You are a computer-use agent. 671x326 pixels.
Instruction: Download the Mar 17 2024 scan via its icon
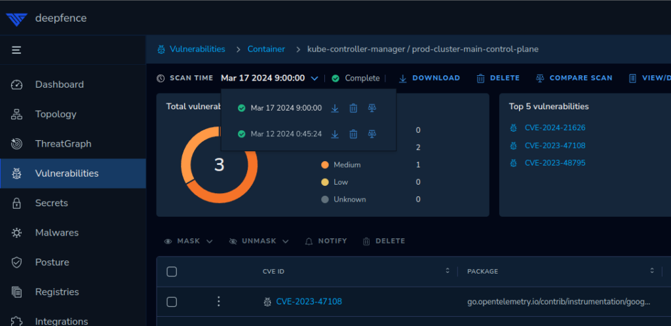click(x=335, y=109)
